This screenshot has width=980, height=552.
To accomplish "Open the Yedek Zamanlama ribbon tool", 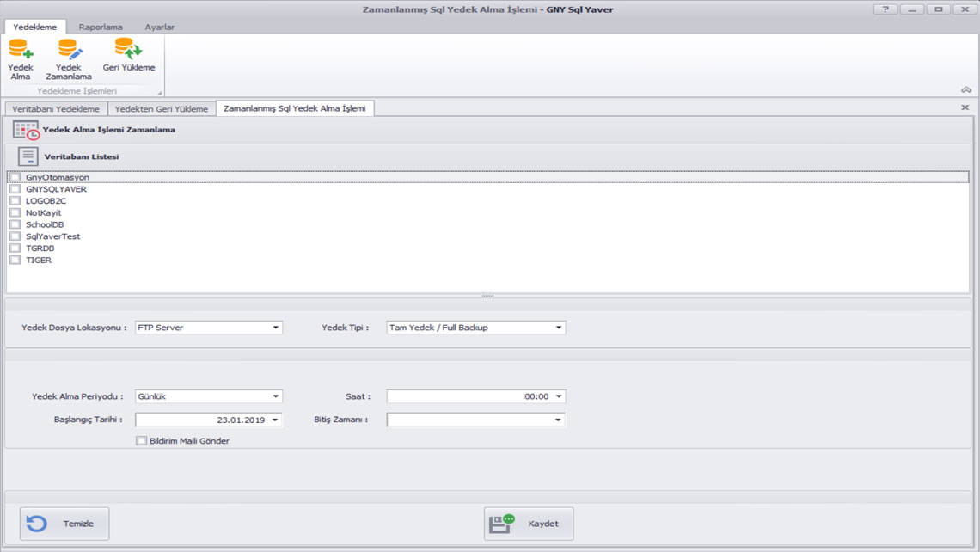I will click(x=69, y=50).
